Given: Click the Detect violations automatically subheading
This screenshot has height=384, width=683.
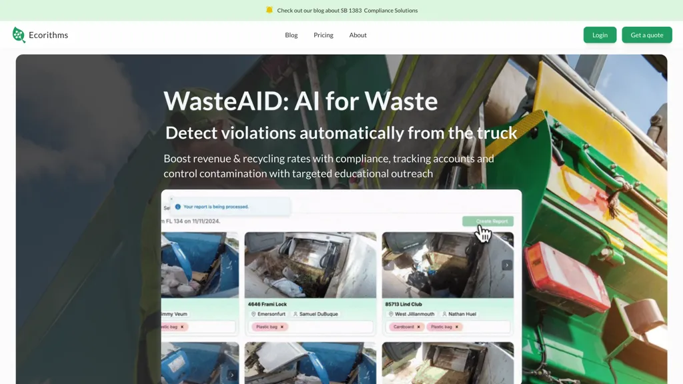Looking at the screenshot, I should pyautogui.click(x=341, y=133).
